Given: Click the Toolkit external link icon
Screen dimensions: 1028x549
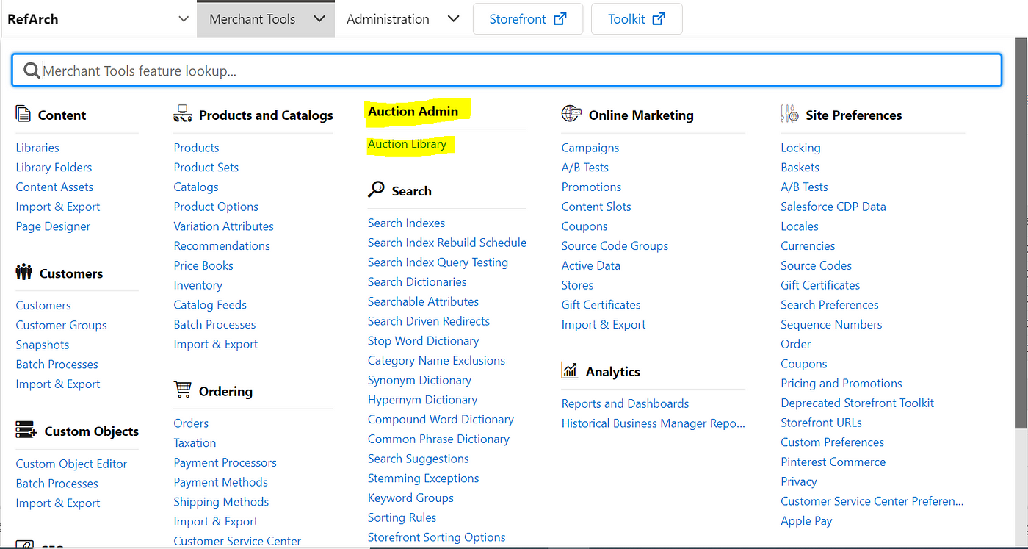Looking at the screenshot, I should pyautogui.click(x=659, y=19).
